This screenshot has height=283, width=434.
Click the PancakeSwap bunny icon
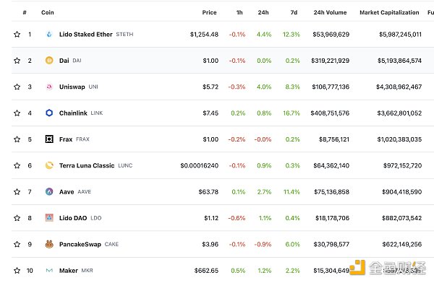tap(49, 244)
